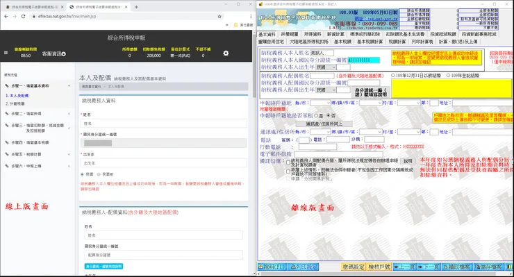Check 納稅義務人與配偶分居 checkbox
514x277 pixels.
(x=288, y=162)
